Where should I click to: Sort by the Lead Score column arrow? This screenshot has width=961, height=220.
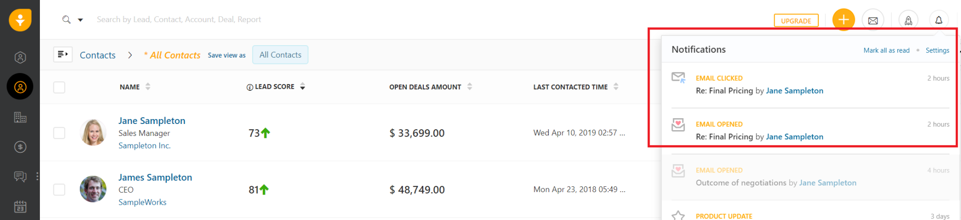click(303, 87)
